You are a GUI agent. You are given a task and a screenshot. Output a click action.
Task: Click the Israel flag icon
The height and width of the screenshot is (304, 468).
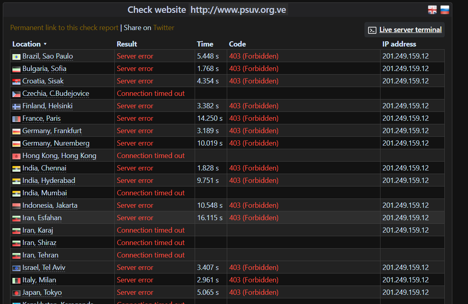16,268
